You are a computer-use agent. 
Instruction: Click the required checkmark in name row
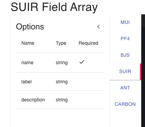pos(82,62)
